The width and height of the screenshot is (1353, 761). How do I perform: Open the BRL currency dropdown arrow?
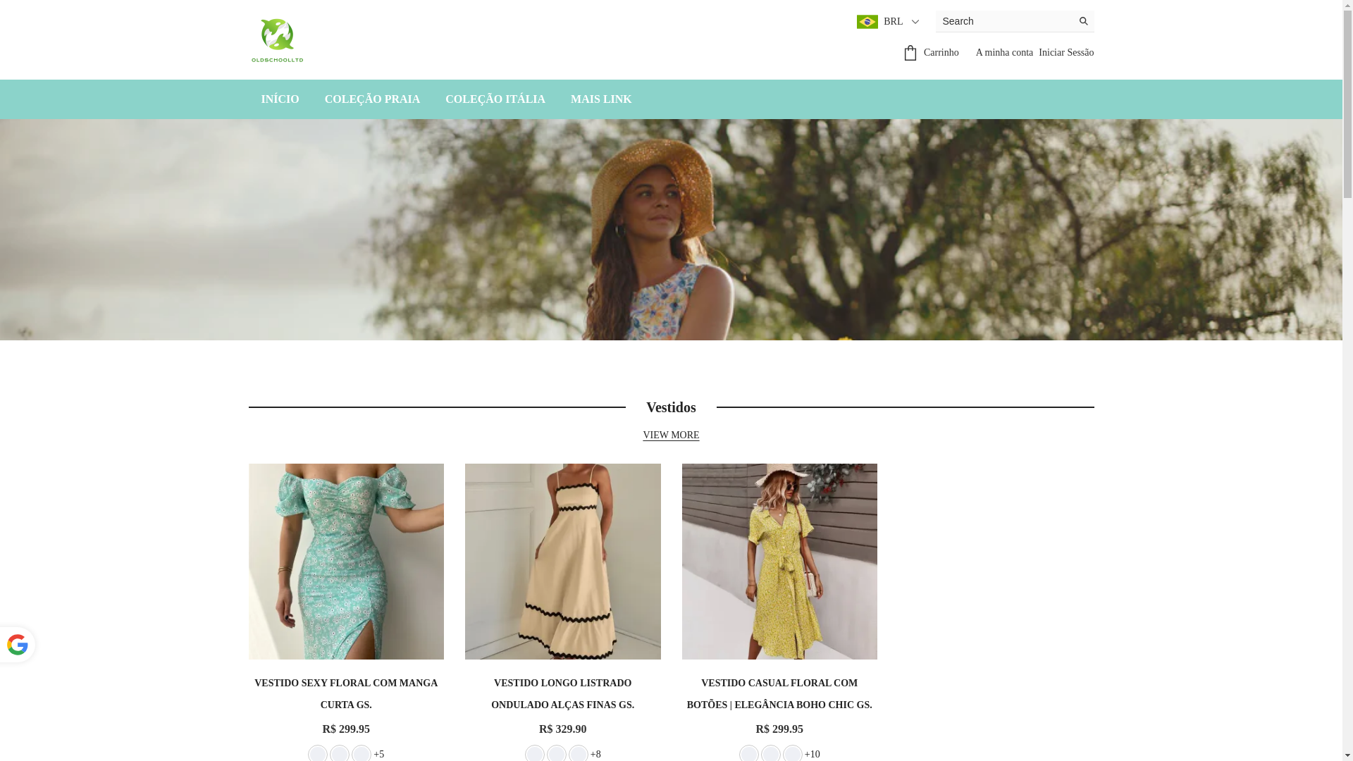click(915, 22)
